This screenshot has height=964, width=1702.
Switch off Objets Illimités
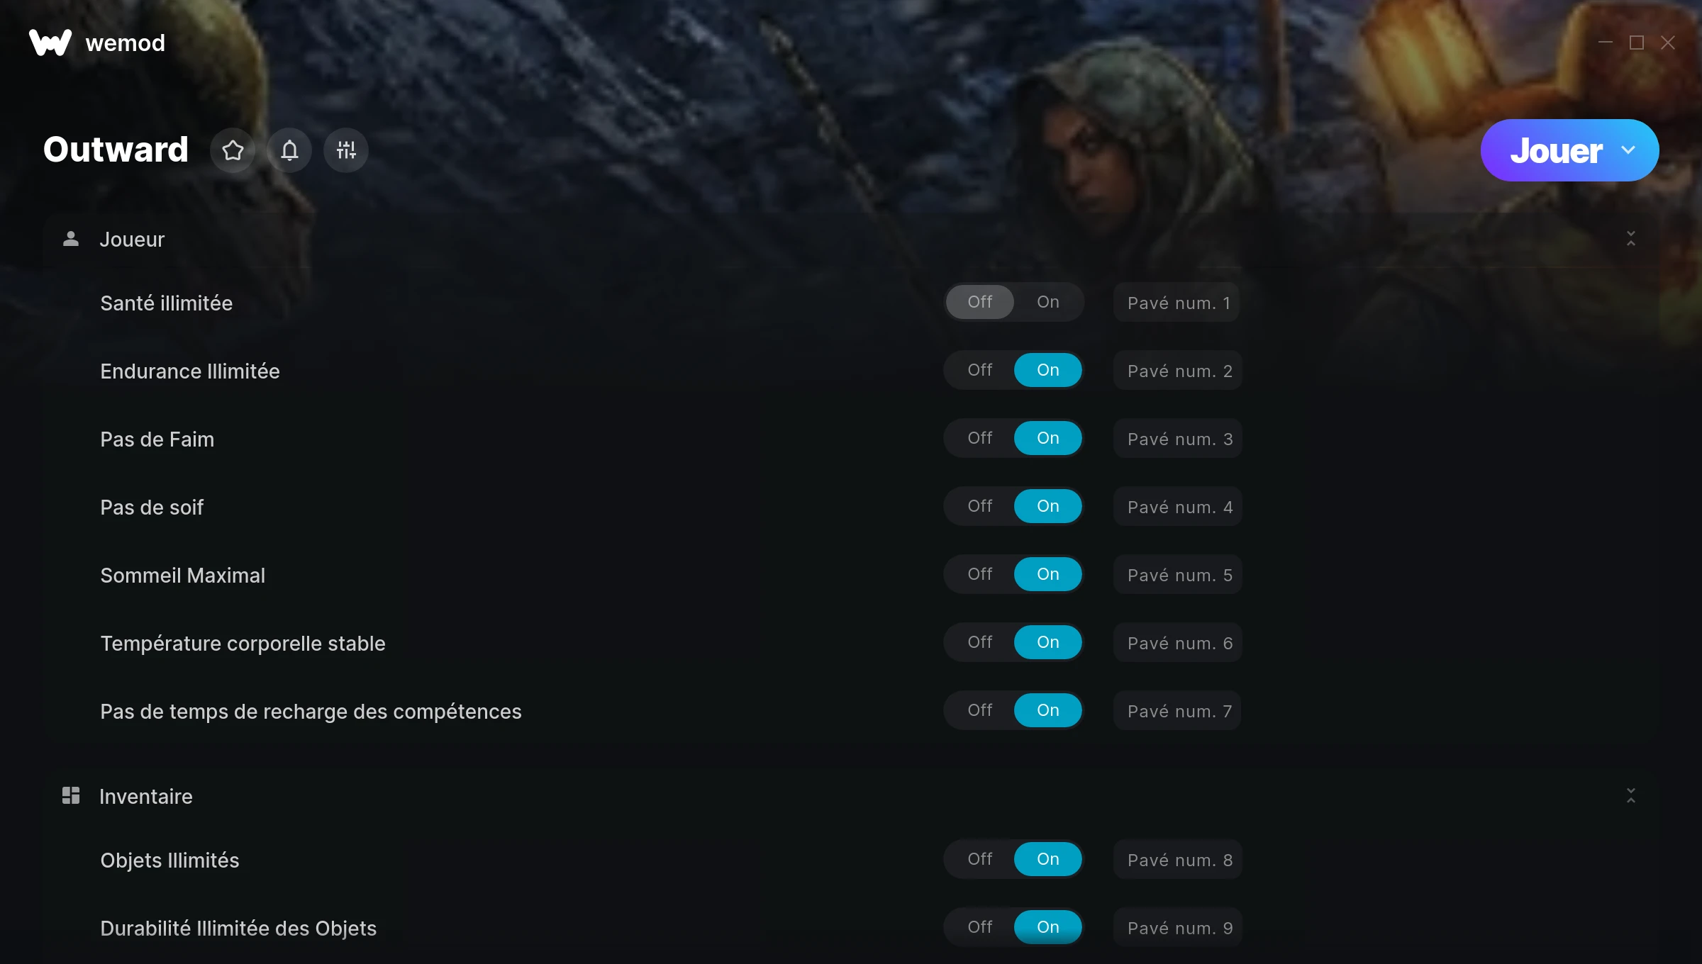tap(980, 859)
